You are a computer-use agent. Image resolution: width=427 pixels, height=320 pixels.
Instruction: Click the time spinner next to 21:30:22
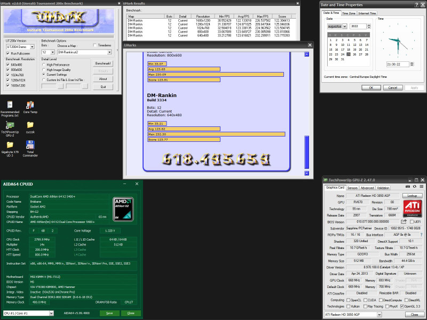[412, 64]
